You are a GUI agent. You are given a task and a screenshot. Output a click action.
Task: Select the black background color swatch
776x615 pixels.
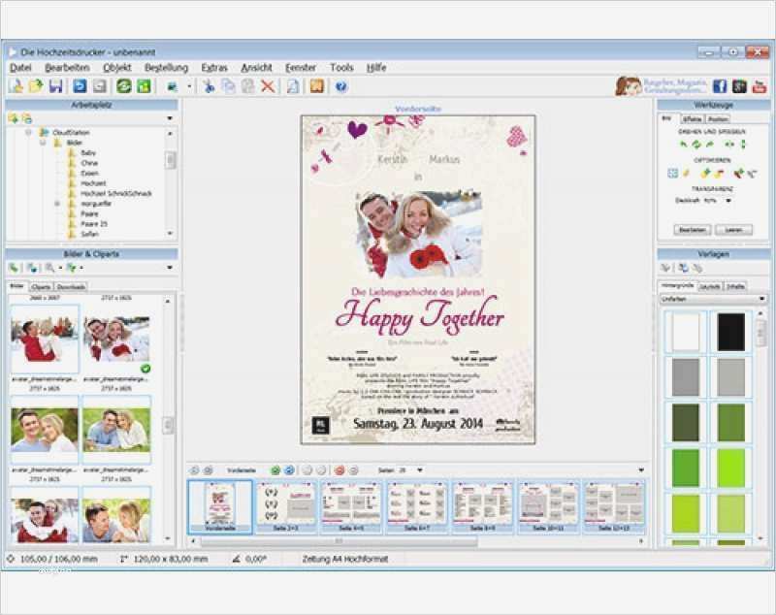point(731,331)
